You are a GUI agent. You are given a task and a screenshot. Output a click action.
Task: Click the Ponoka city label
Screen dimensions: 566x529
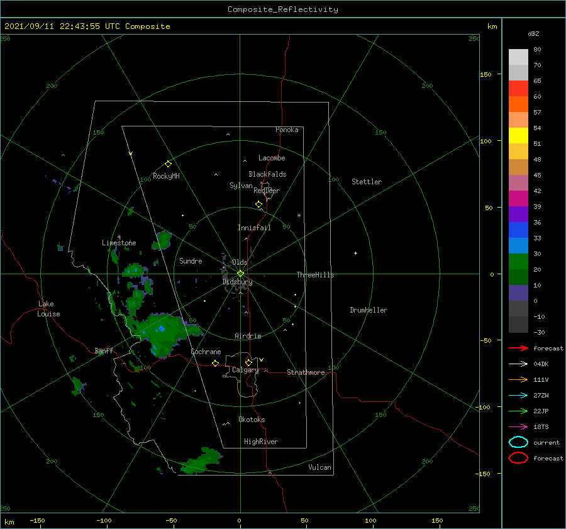(x=287, y=130)
